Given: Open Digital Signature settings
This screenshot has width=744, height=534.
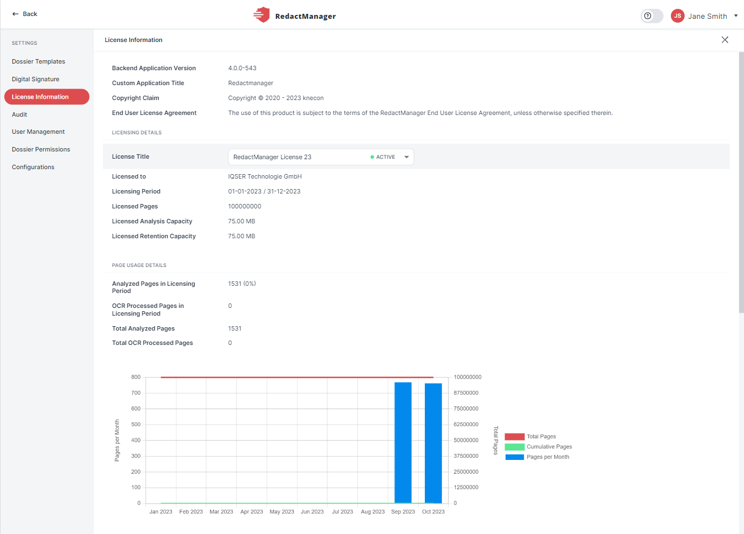Looking at the screenshot, I should (x=35, y=79).
